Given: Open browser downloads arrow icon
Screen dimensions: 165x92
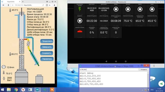Looking at the screenshot, I should [x=54, y=5].
